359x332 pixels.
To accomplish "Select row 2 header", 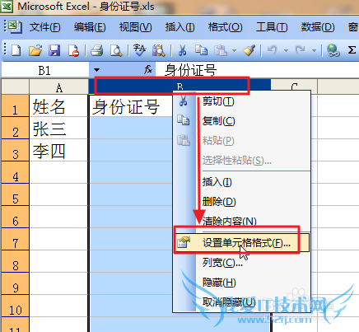I will point(15,128).
